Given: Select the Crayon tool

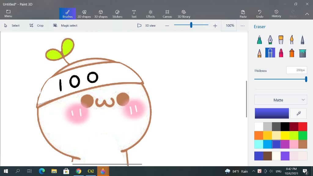Looking at the screenshot, I should [x=281, y=53].
